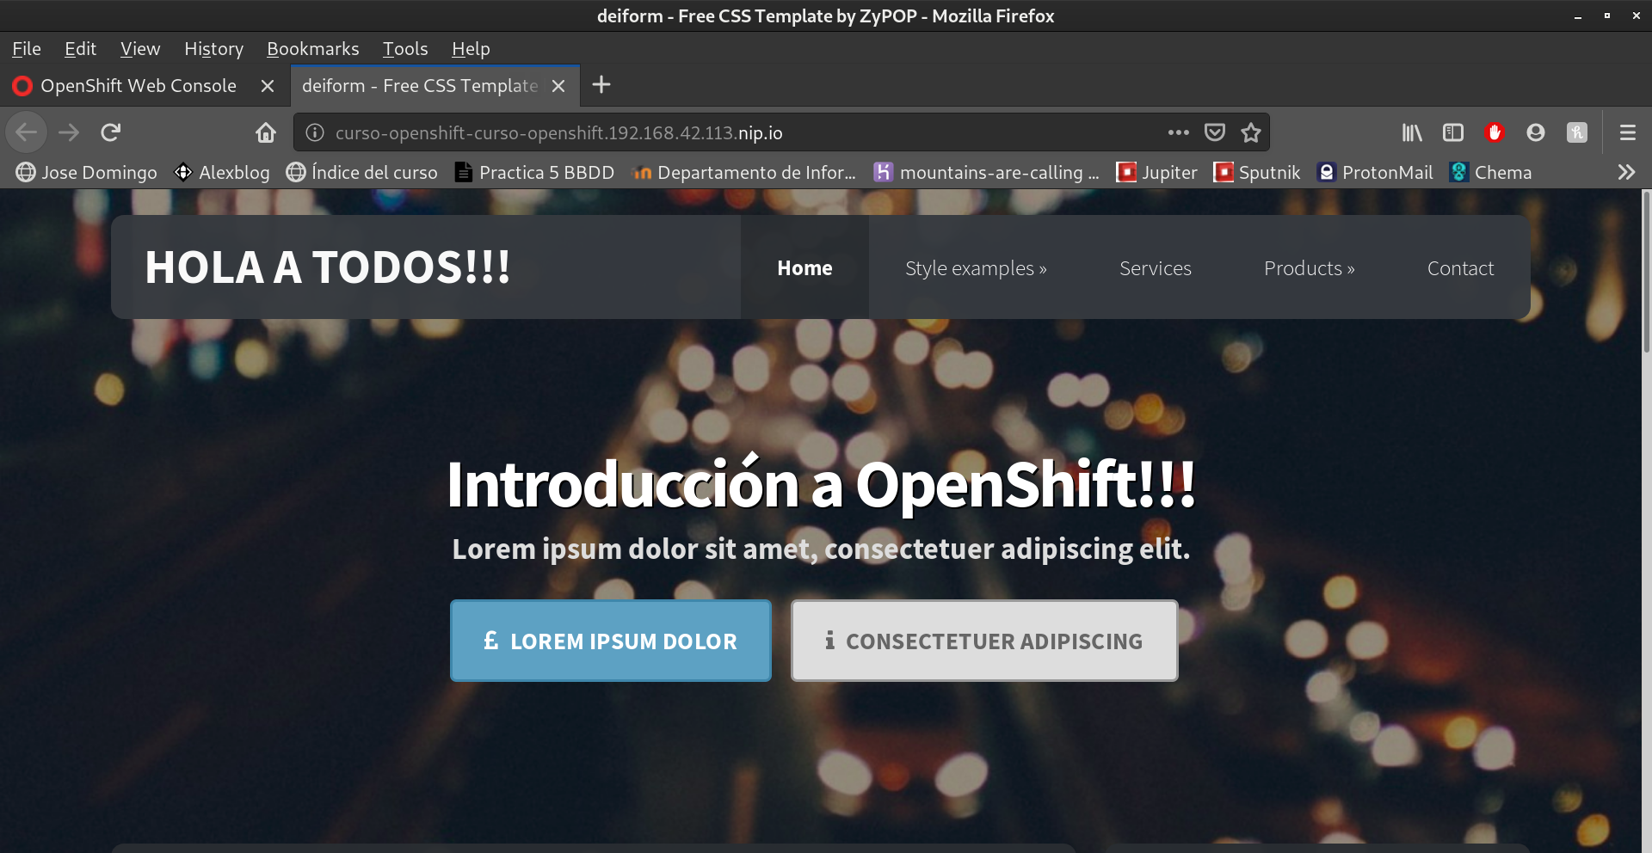
Task: Open the Bookmarks menu
Action: pos(312,49)
